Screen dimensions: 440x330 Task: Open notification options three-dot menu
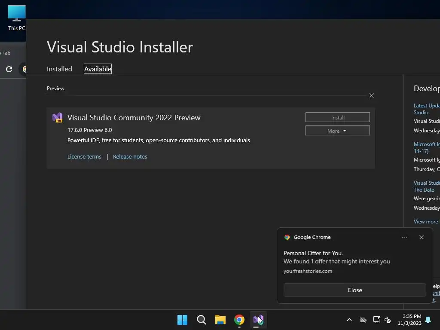(404, 237)
